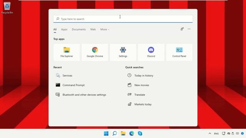Open File Explorer from Top apps
This screenshot has height=138, width=246.
tap(66, 52)
